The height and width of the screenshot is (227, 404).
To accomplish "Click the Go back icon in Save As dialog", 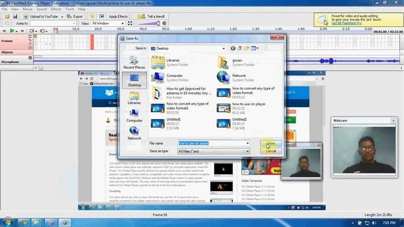I will pyautogui.click(x=233, y=49).
